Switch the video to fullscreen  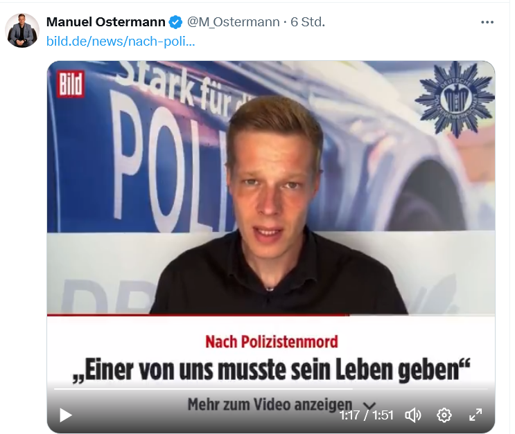tap(475, 415)
